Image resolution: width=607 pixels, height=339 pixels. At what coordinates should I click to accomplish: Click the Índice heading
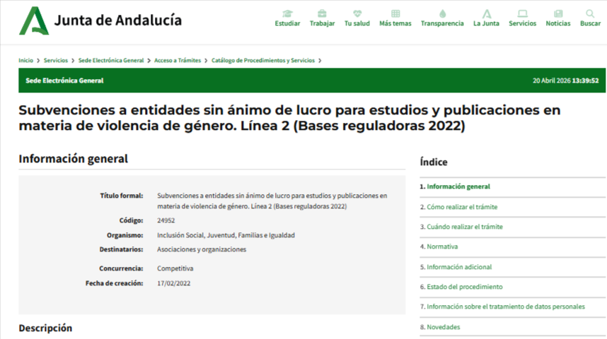pos(434,162)
